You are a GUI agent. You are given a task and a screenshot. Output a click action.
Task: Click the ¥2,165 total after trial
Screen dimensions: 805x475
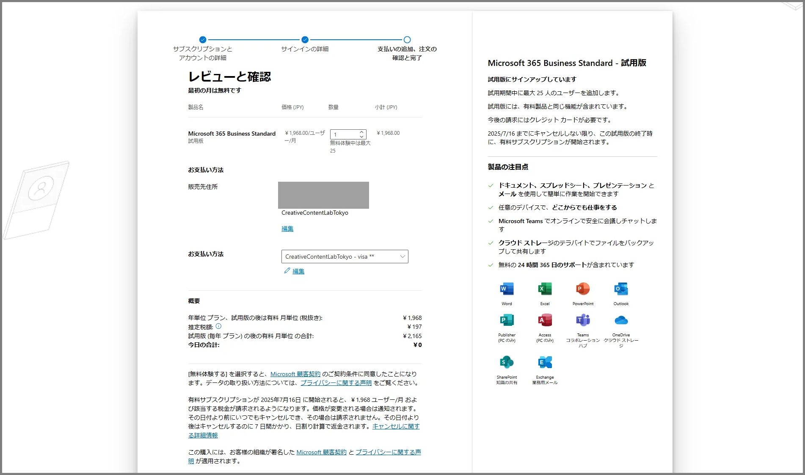[412, 336]
